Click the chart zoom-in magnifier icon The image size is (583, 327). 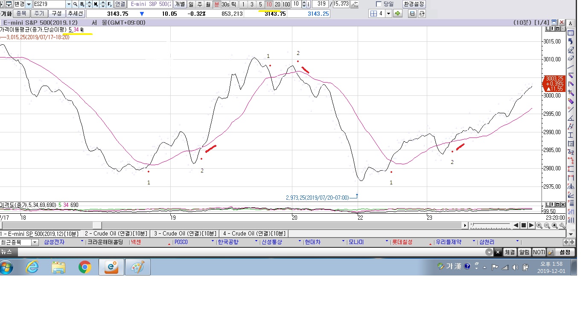(x=539, y=226)
